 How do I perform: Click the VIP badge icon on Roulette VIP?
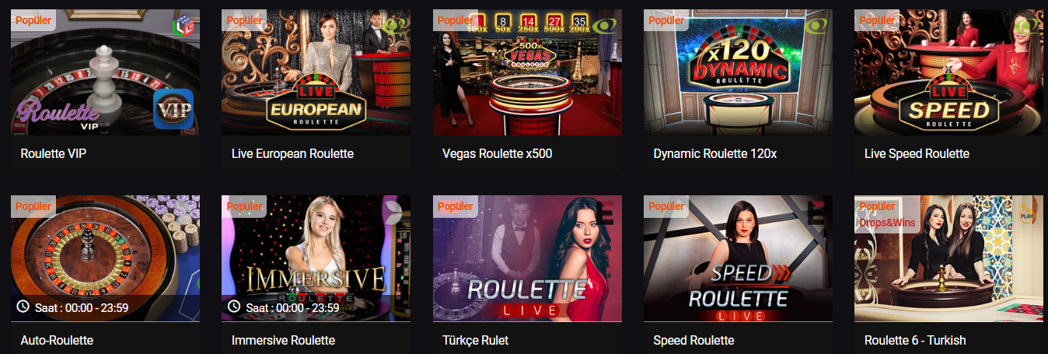[x=173, y=108]
